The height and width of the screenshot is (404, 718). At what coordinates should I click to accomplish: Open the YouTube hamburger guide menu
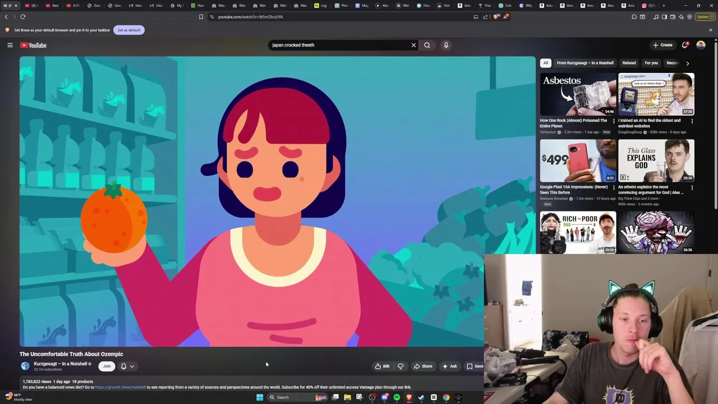point(10,45)
